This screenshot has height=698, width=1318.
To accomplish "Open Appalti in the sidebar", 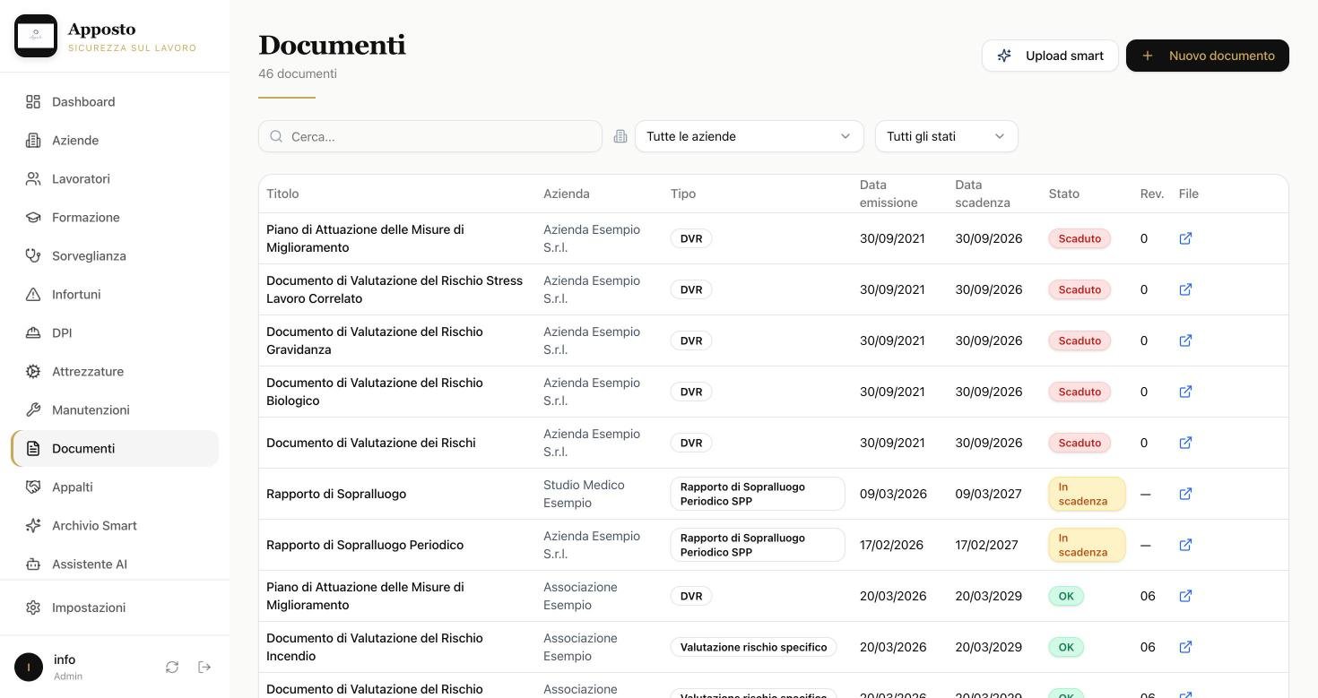I will [x=115, y=487].
